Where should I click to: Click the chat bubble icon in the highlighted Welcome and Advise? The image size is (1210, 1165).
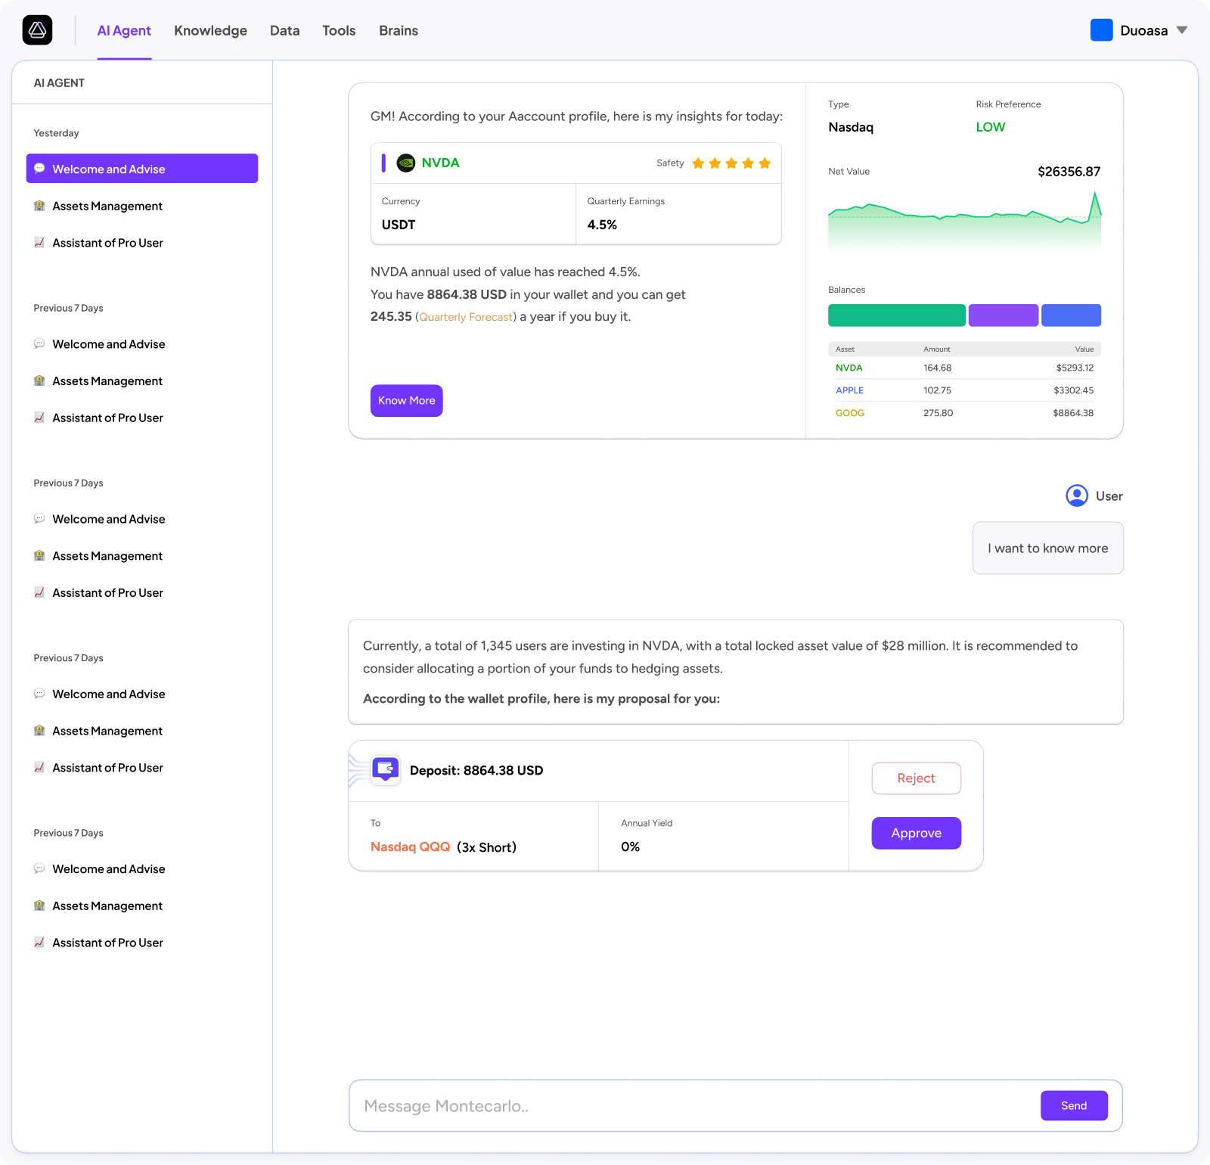click(x=39, y=169)
